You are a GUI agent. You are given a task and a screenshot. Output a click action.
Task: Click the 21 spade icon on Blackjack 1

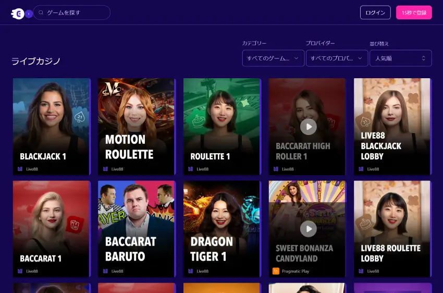(80, 117)
